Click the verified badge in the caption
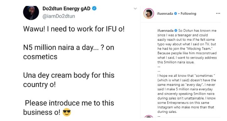227x121 pixels. (x=176, y=30)
